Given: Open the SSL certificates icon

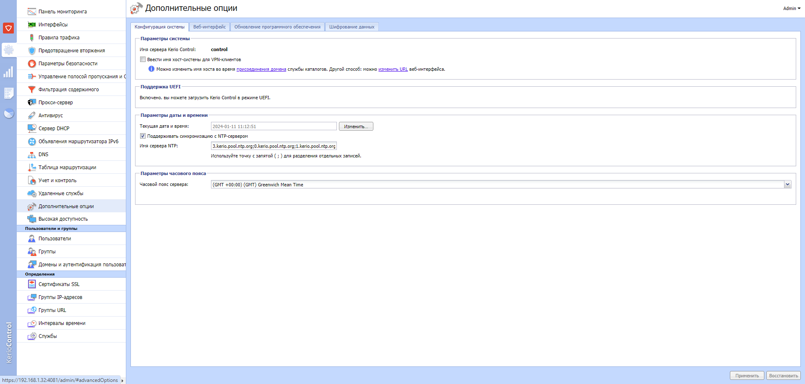Looking at the screenshot, I should (x=31, y=284).
